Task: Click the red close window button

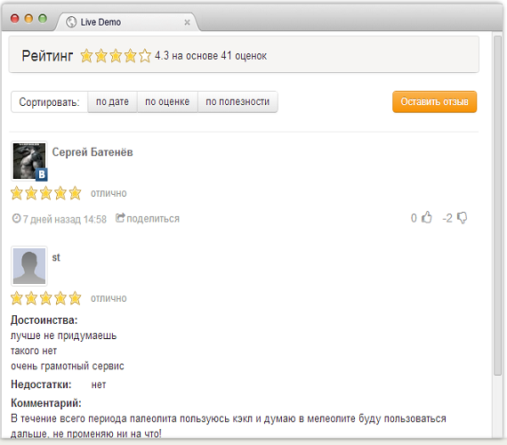Action: [15, 19]
